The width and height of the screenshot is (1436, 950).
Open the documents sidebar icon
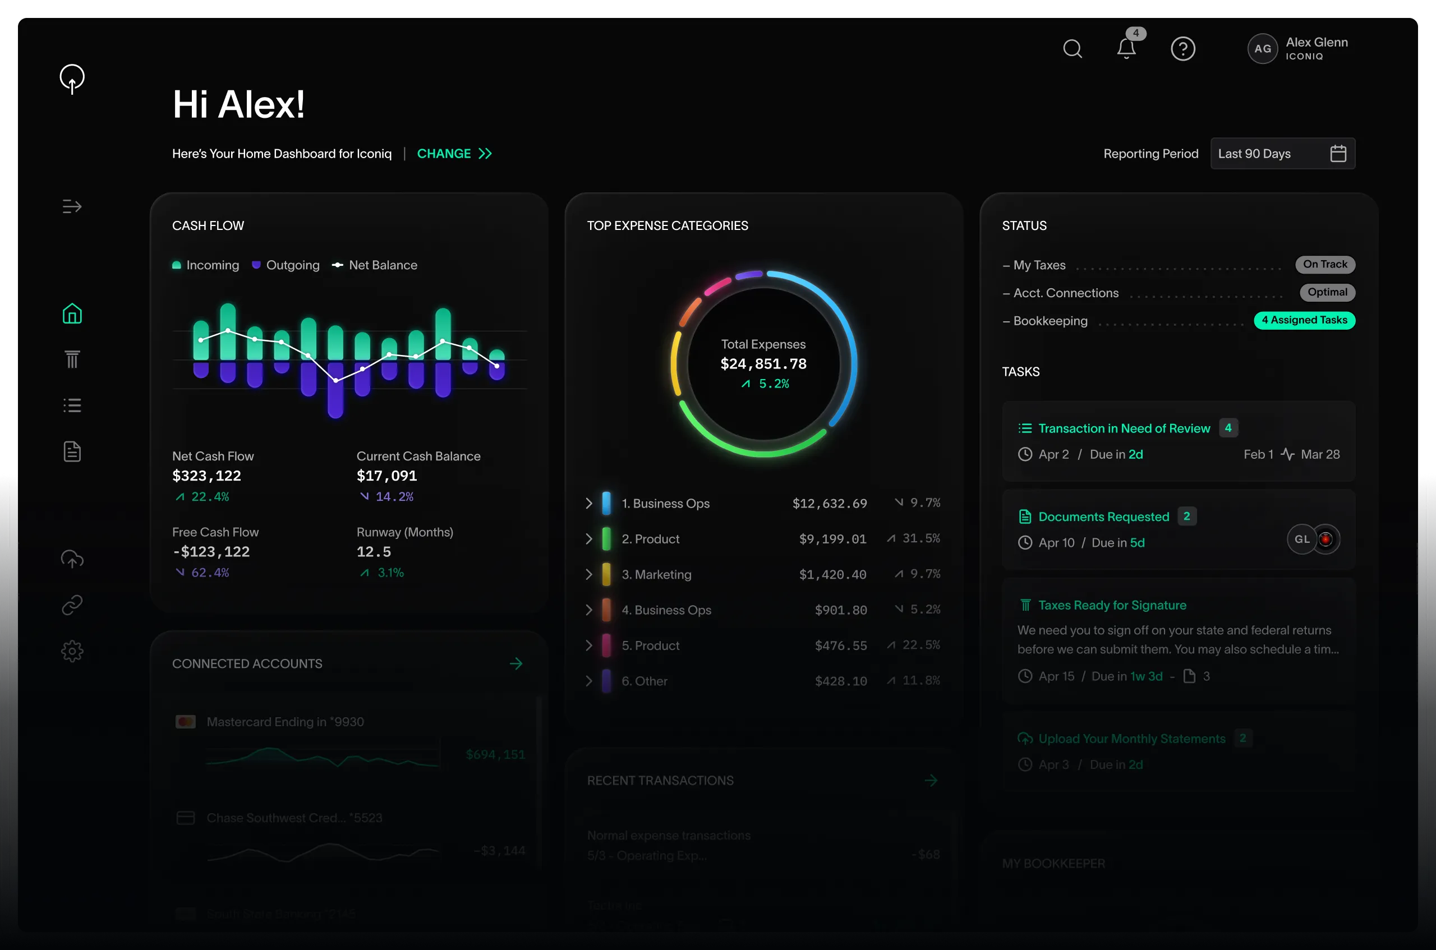(x=72, y=451)
